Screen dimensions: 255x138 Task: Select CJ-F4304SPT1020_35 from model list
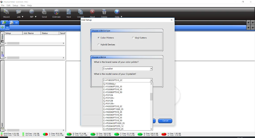coord(126,109)
